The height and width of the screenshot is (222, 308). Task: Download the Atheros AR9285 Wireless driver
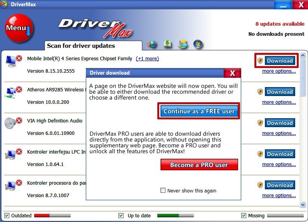[280, 92]
